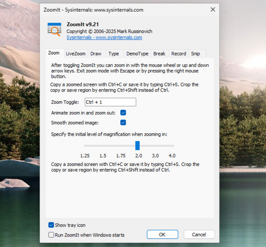266x247 pixels.
Task: Open the Sysinternals website link
Action: [104, 37]
